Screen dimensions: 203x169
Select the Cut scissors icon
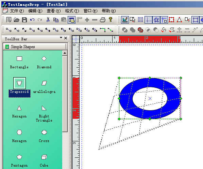point(48,20)
